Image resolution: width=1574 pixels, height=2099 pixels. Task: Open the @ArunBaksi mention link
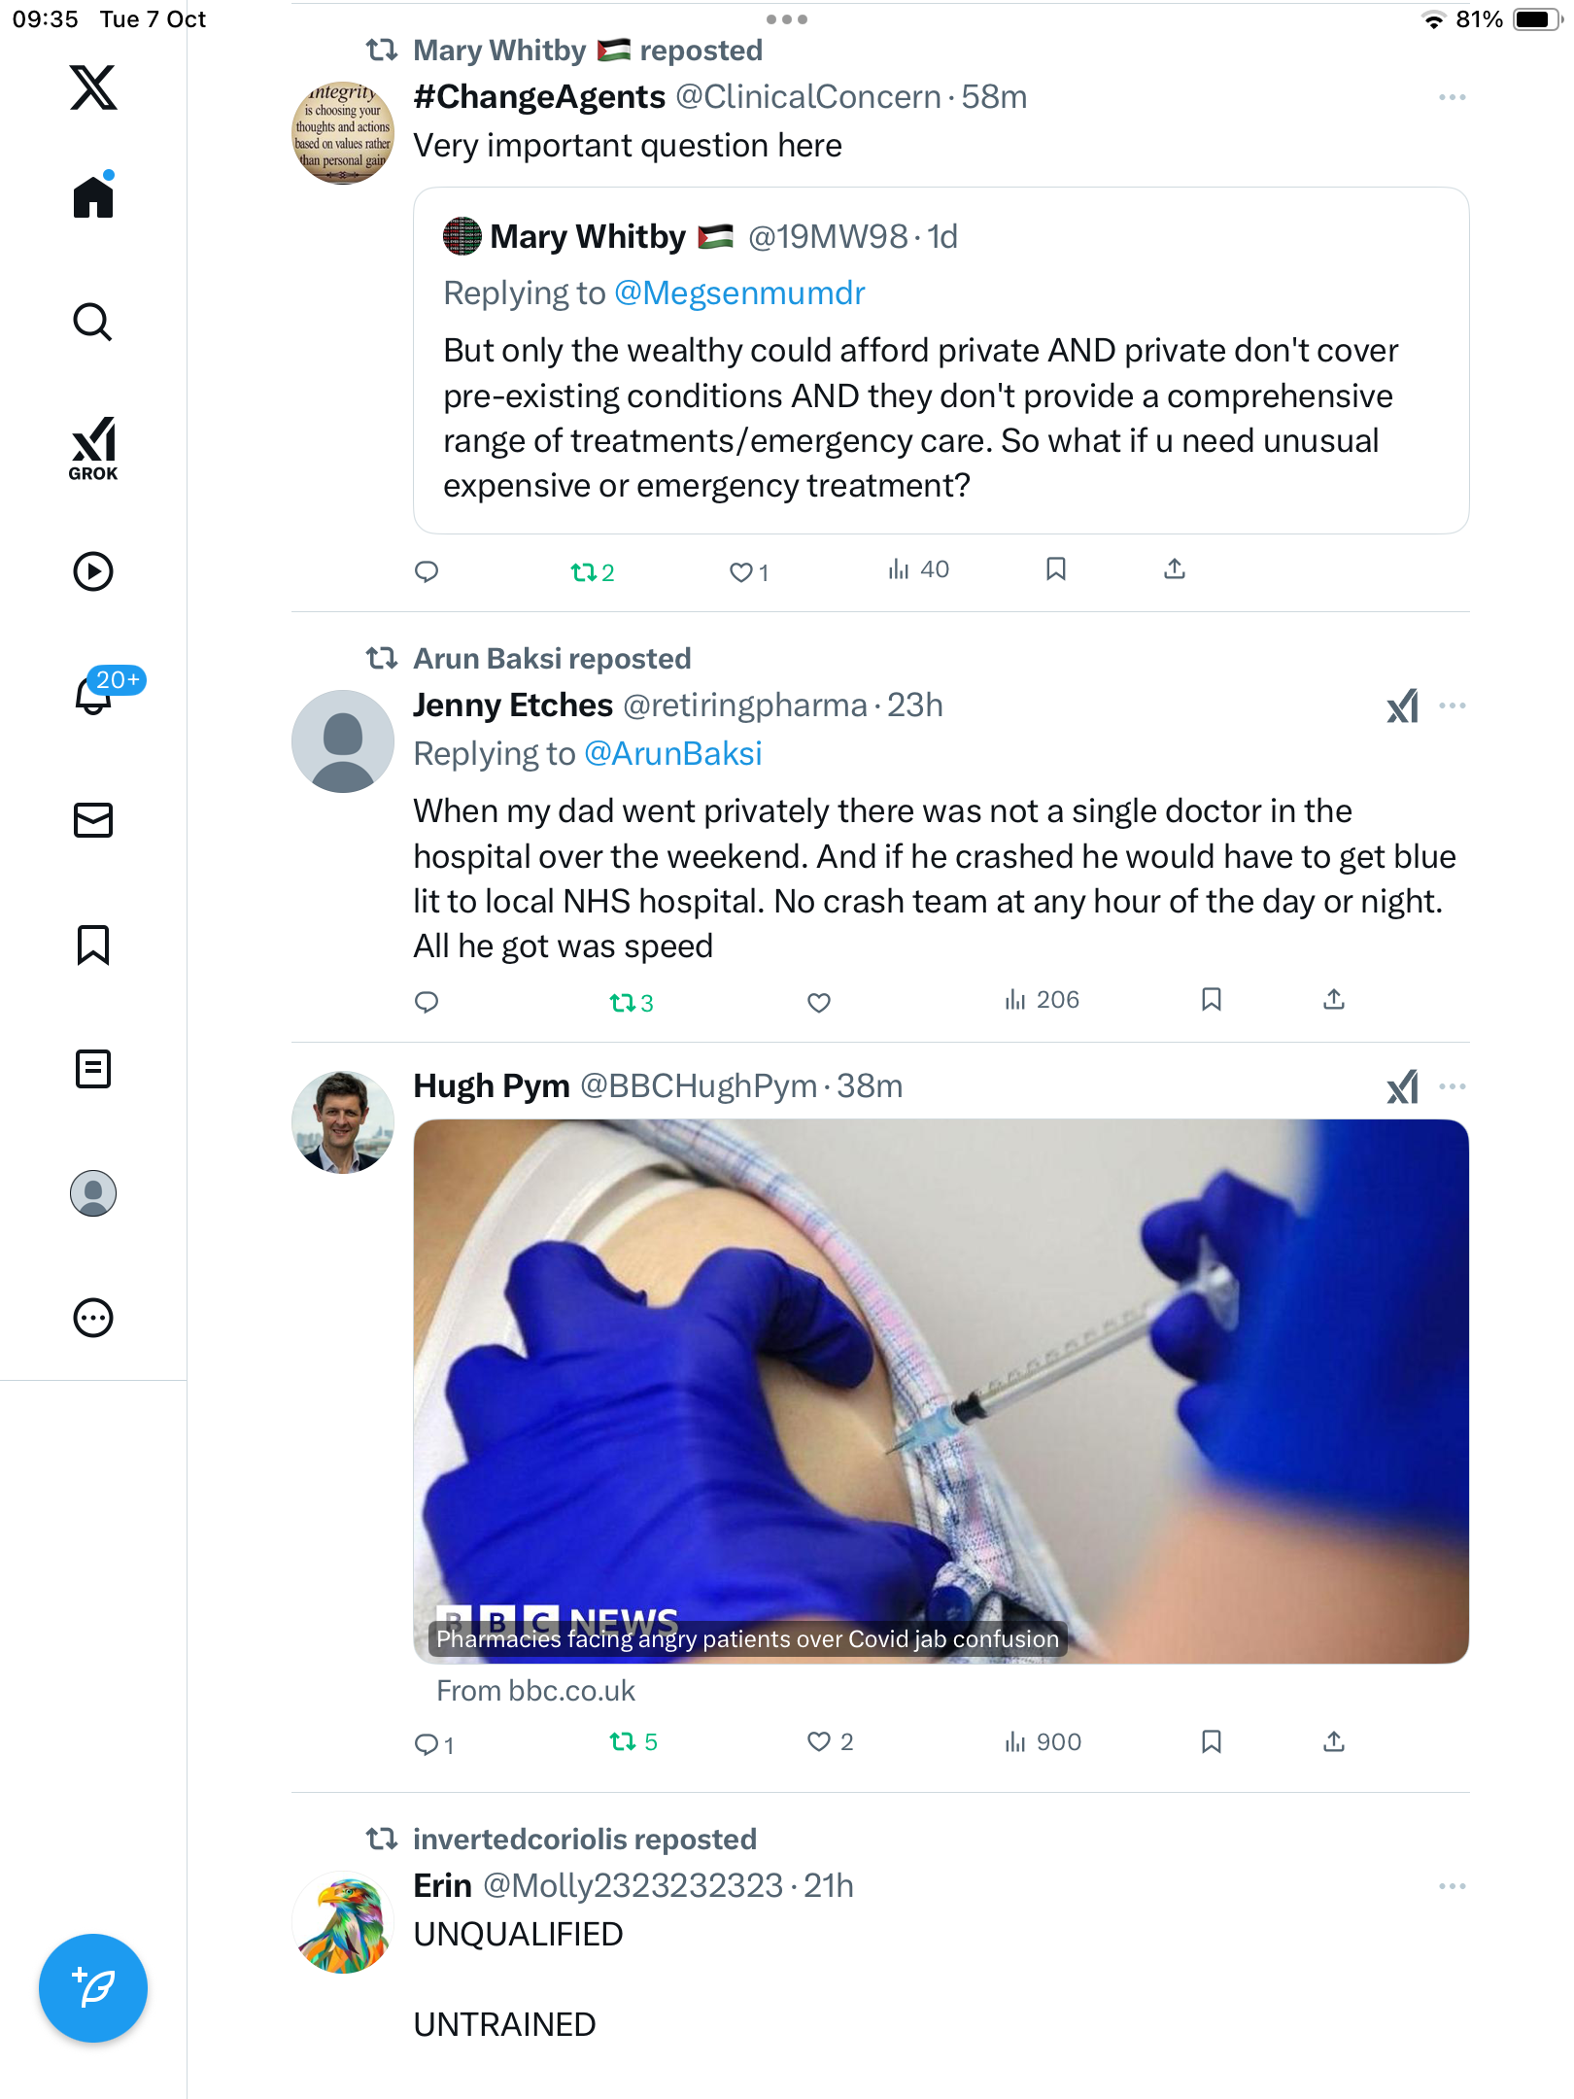(x=673, y=753)
